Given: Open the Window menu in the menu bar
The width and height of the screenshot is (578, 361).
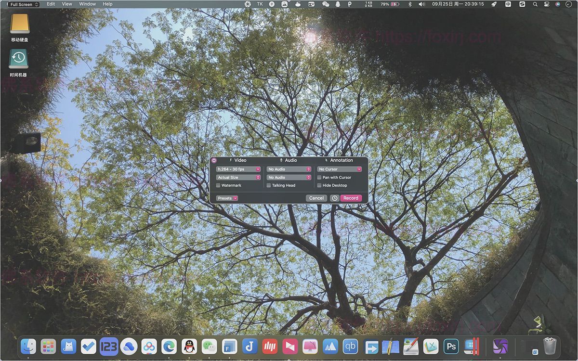Looking at the screenshot, I should [x=87, y=4].
